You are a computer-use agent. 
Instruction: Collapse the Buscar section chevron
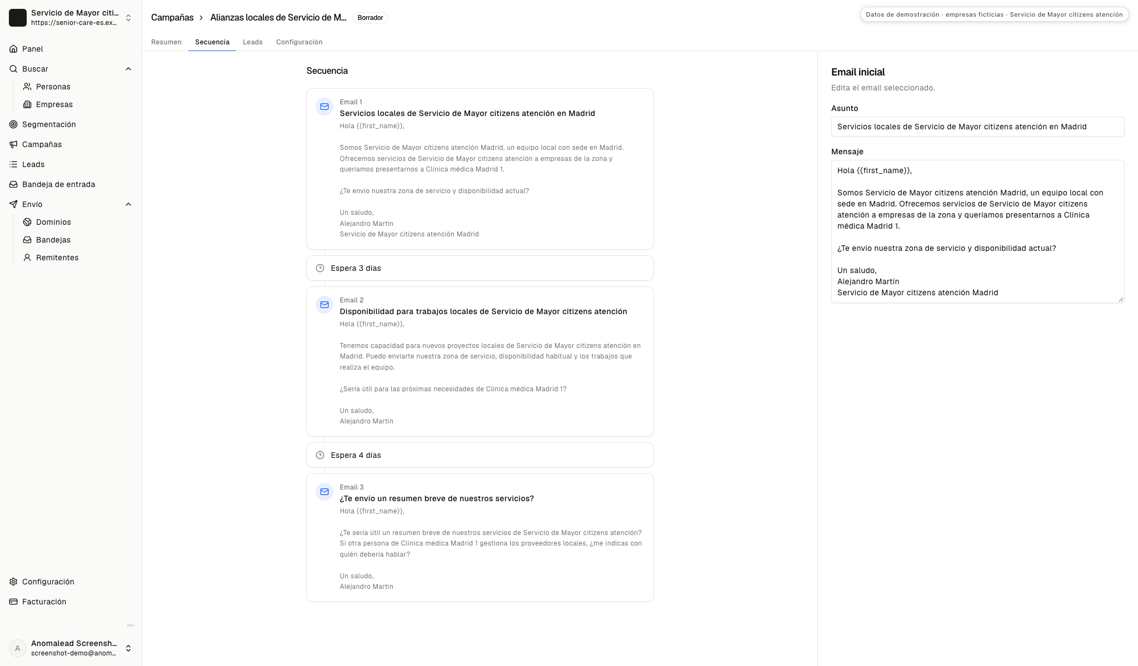(x=128, y=69)
